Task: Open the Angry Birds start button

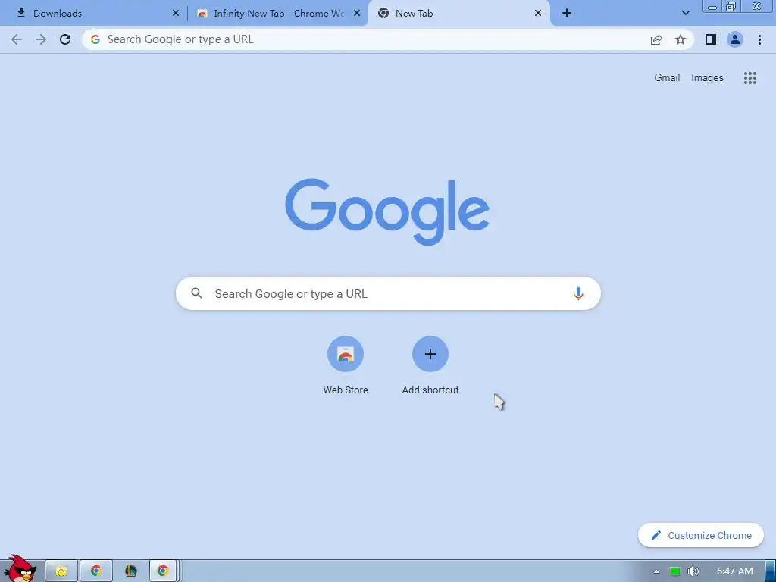Action: [20, 568]
